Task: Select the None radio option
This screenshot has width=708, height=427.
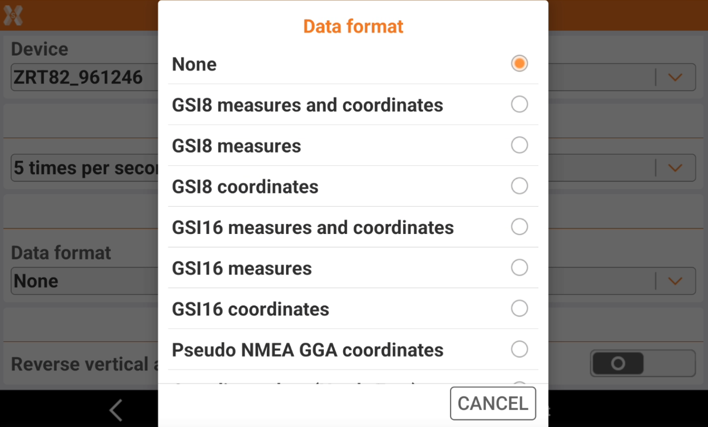Action: point(519,64)
